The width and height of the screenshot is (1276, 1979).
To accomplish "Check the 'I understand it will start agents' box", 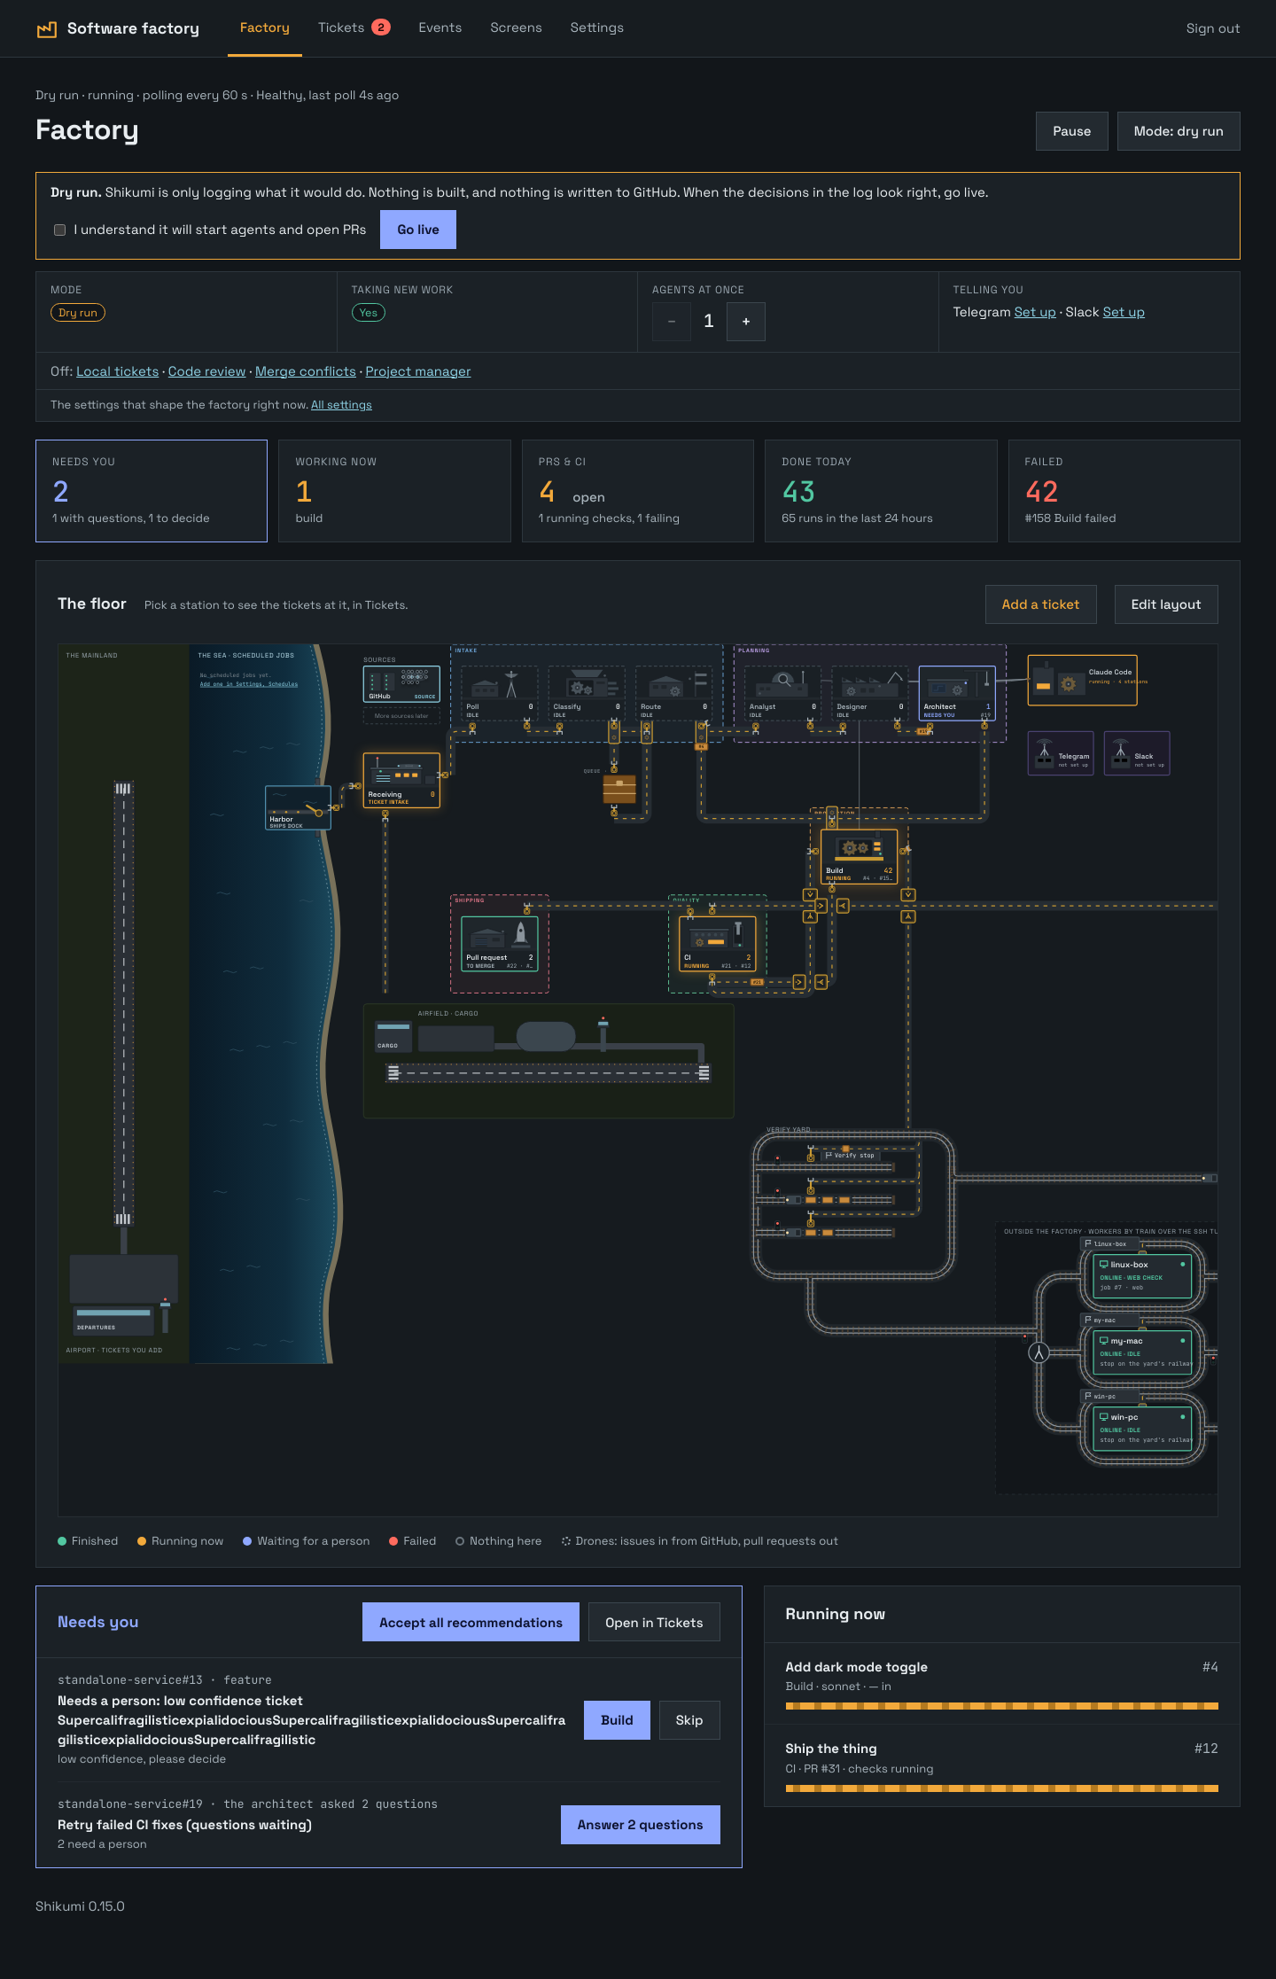I will [x=59, y=230].
